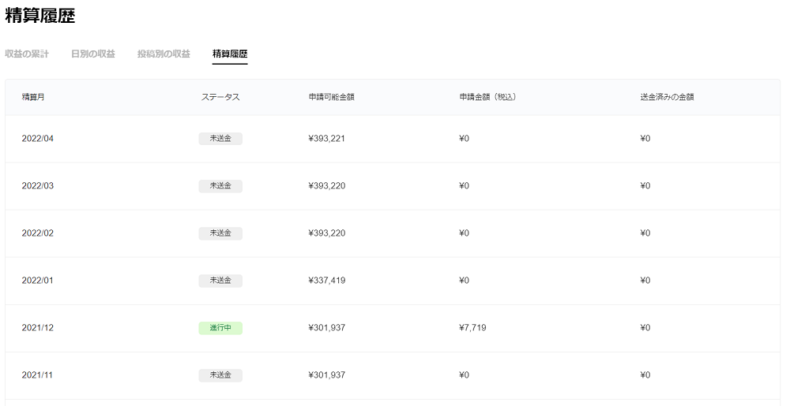The height and width of the screenshot is (406, 790).
Task: Open the 収益の累計 tab
Action: 27,54
